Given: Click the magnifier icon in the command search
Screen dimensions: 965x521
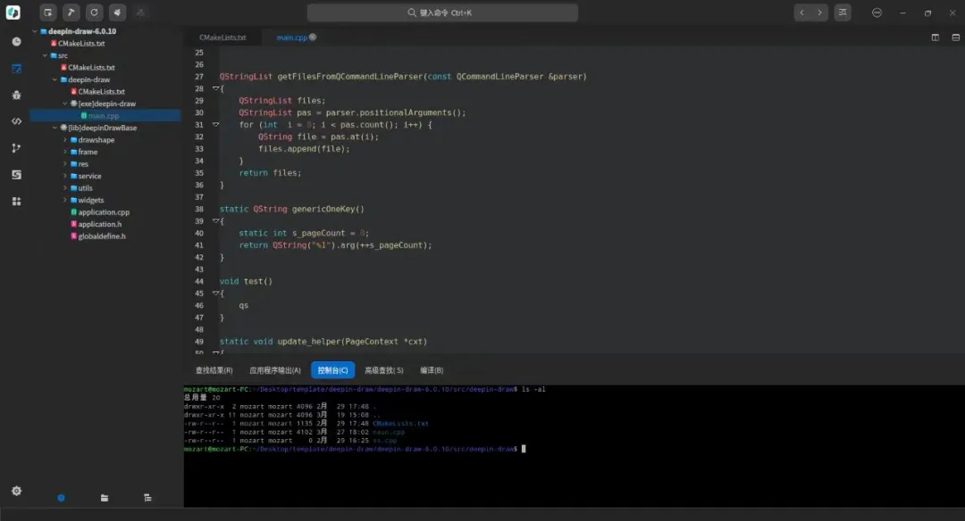Looking at the screenshot, I should pyautogui.click(x=412, y=12).
